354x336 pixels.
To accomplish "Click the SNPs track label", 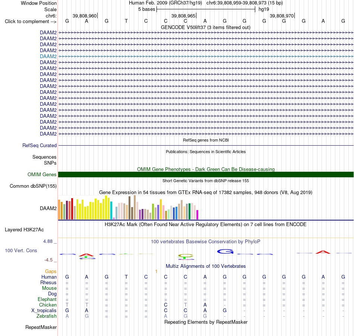I will [50, 163].
